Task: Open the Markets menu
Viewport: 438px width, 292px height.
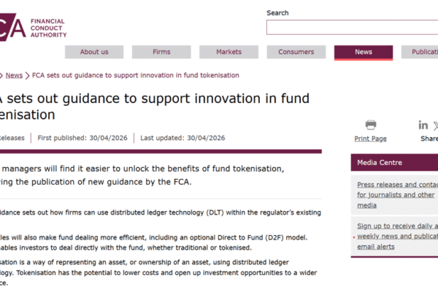Action: click(x=228, y=52)
